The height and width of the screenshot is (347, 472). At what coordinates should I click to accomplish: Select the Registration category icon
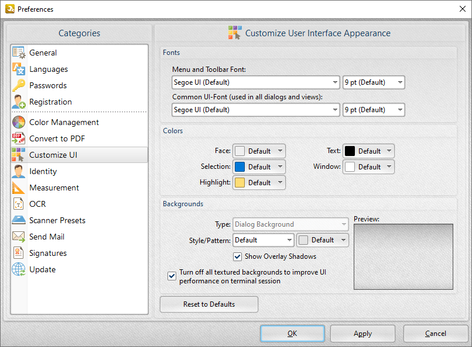point(19,102)
